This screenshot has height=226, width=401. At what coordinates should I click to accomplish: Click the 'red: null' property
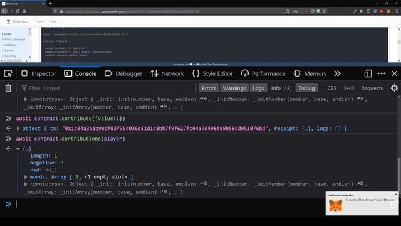click(44, 169)
